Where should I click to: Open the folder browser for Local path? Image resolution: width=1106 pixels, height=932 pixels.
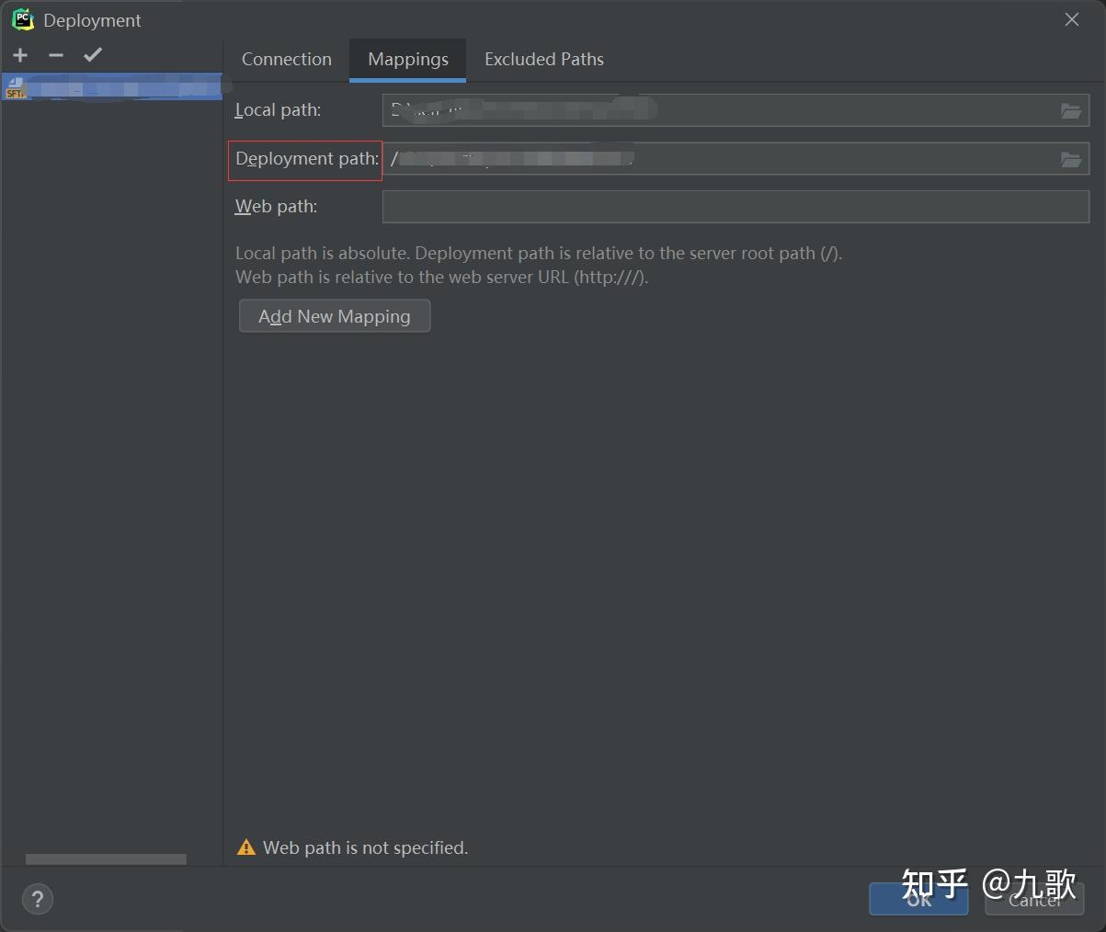(x=1070, y=109)
